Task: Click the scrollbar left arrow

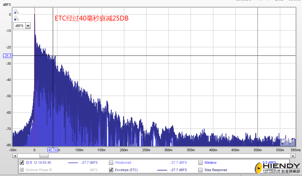Action: coord(15,156)
